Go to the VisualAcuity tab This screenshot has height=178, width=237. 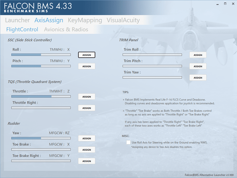[123, 20]
